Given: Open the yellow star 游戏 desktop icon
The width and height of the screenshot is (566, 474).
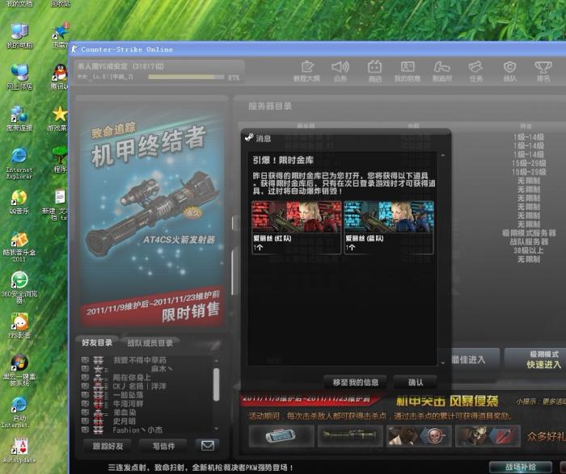Looking at the screenshot, I should [x=59, y=119].
